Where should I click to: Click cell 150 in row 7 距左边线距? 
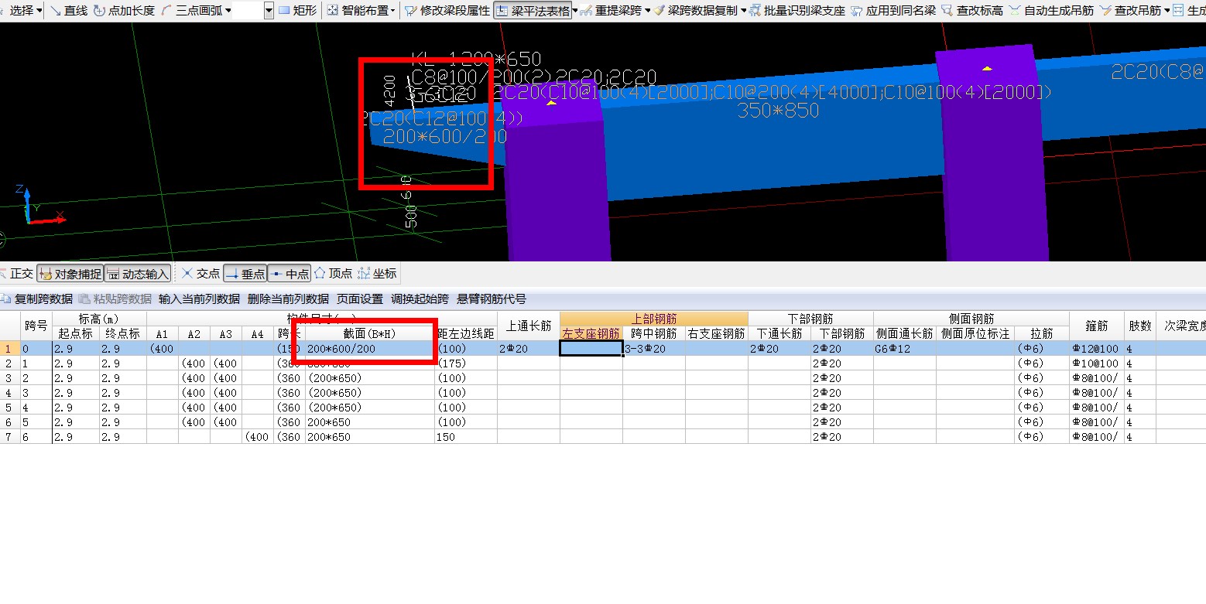(x=466, y=437)
